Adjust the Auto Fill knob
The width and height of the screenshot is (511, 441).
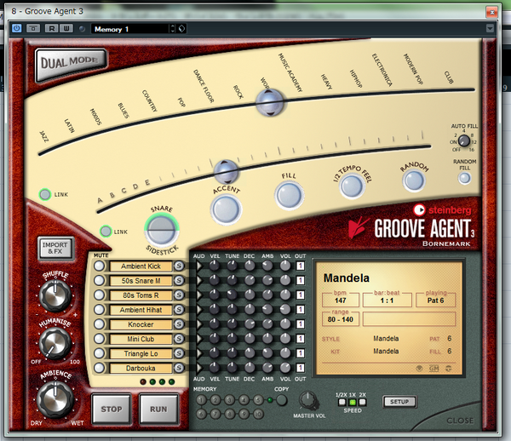coord(464,140)
